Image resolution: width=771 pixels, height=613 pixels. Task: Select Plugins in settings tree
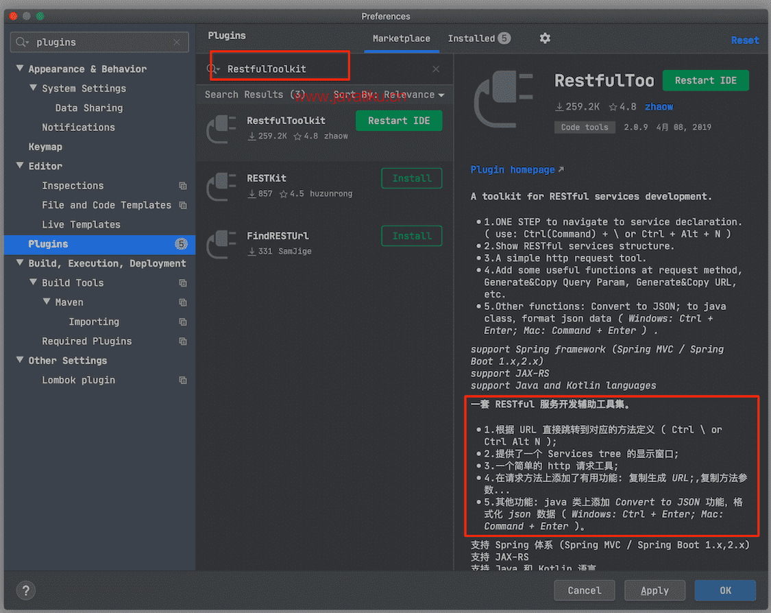click(100, 244)
